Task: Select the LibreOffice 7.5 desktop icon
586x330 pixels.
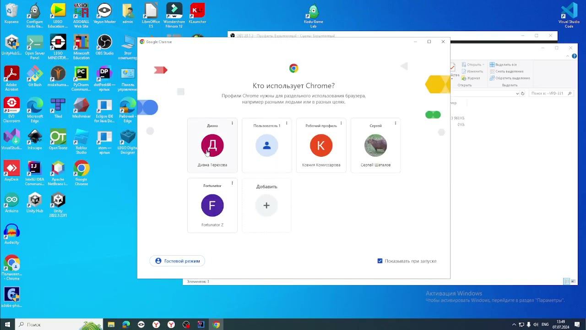Action: pyautogui.click(x=151, y=16)
